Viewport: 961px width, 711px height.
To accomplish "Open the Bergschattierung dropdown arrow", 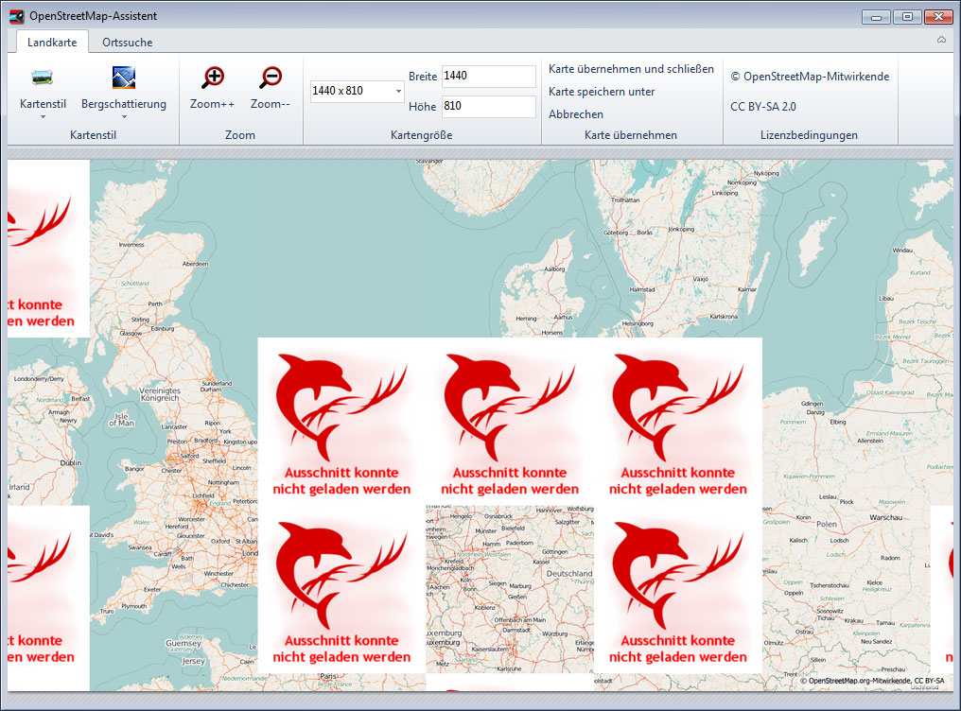I will click(x=123, y=117).
